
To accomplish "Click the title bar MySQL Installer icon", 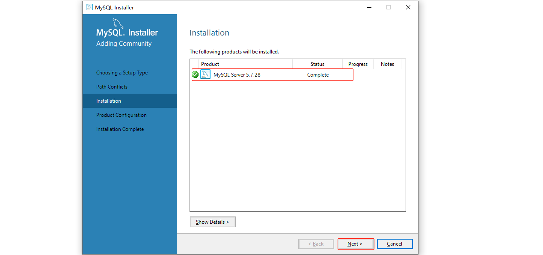I will coord(89,7).
